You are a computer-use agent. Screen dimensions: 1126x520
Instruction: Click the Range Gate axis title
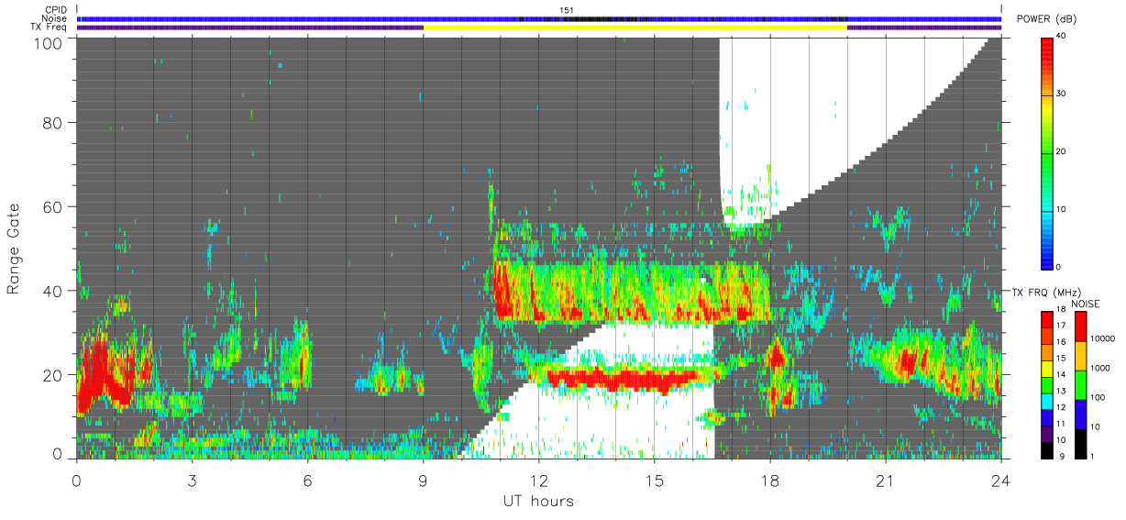coord(14,249)
